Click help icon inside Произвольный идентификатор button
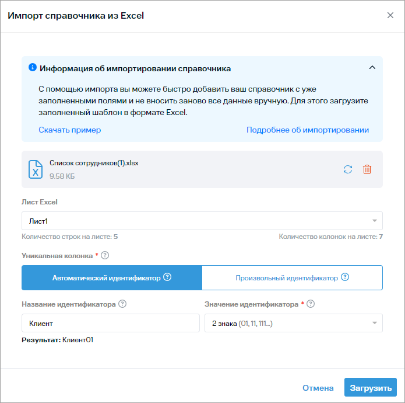This screenshot has height=403, width=405. click(x=345, y=277)
